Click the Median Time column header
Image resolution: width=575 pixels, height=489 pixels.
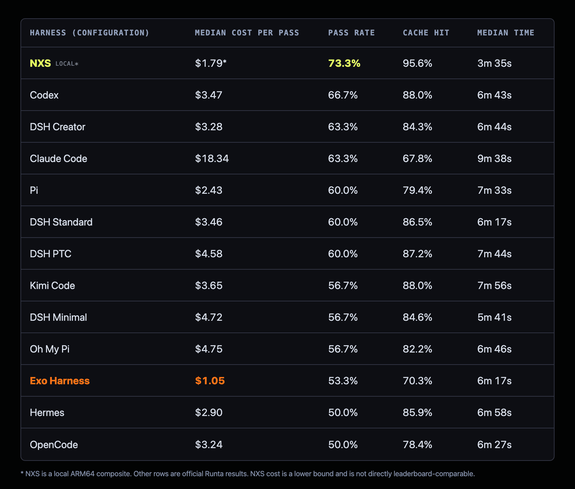pyautogui.click(x=506, y=33)
